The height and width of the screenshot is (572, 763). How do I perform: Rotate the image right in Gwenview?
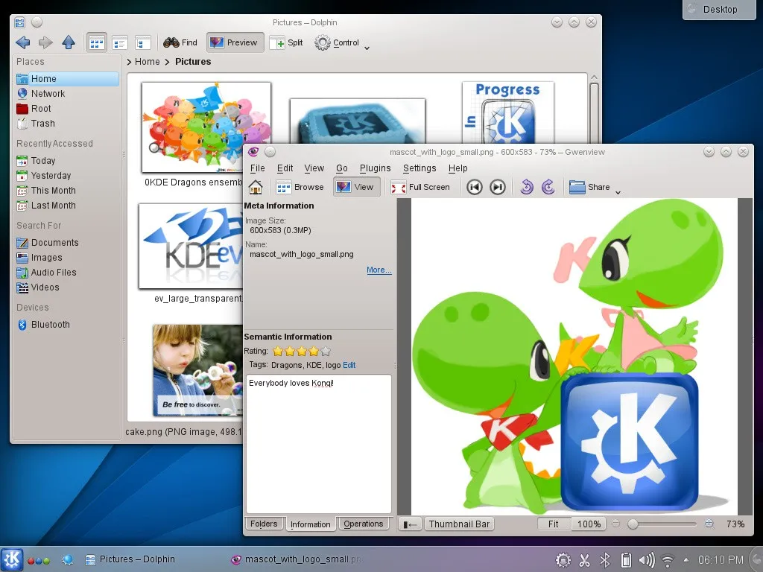pyautogui.click(x=548, y=187)
